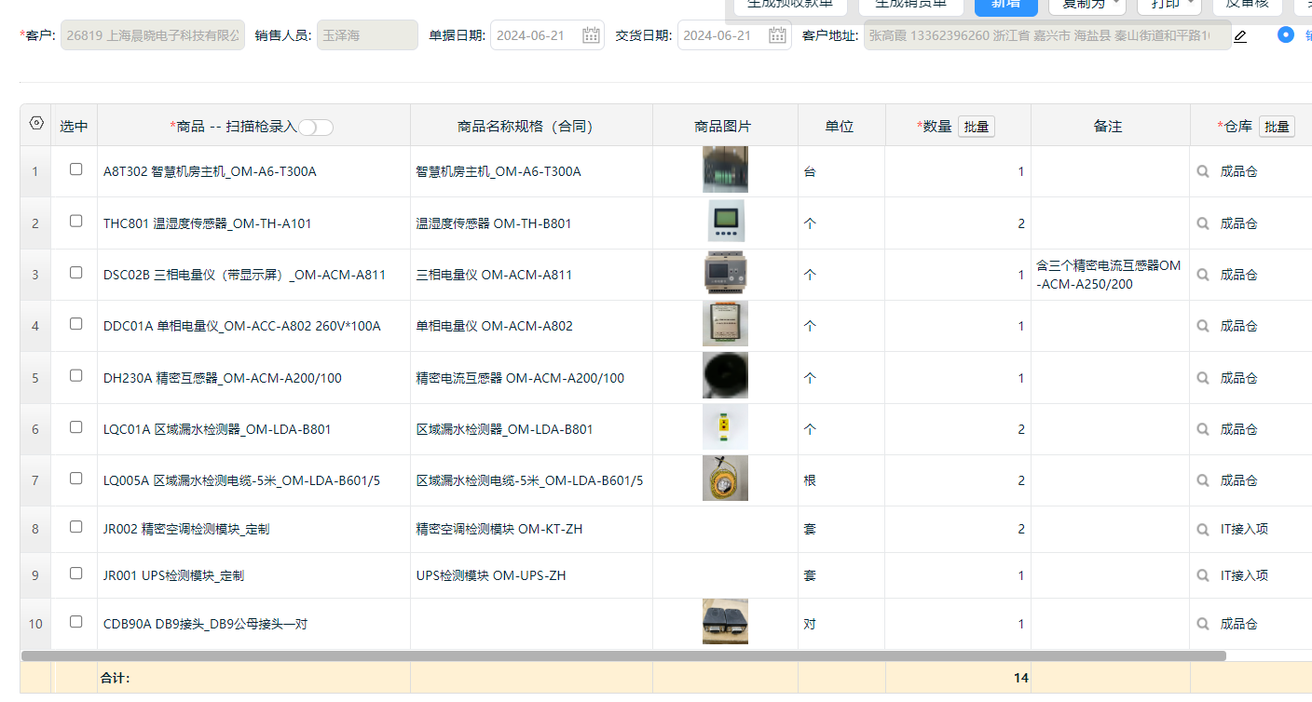Click the 单据日期 date input
Screen dimensions: 1312x702
tap(547, 35)
